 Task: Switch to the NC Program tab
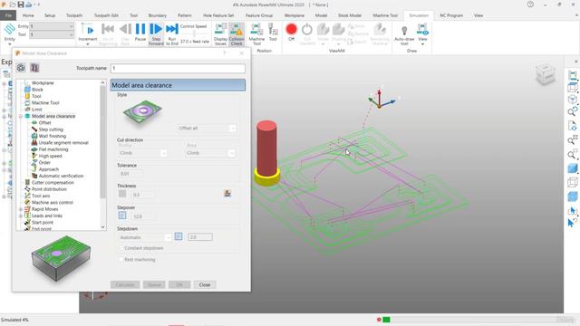(451, 15)
